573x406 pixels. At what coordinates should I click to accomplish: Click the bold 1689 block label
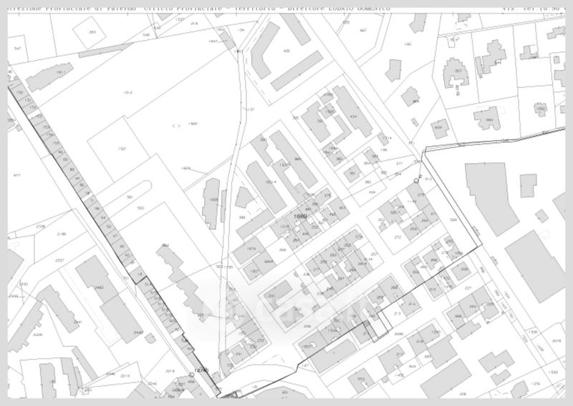[x=300, y=217]
